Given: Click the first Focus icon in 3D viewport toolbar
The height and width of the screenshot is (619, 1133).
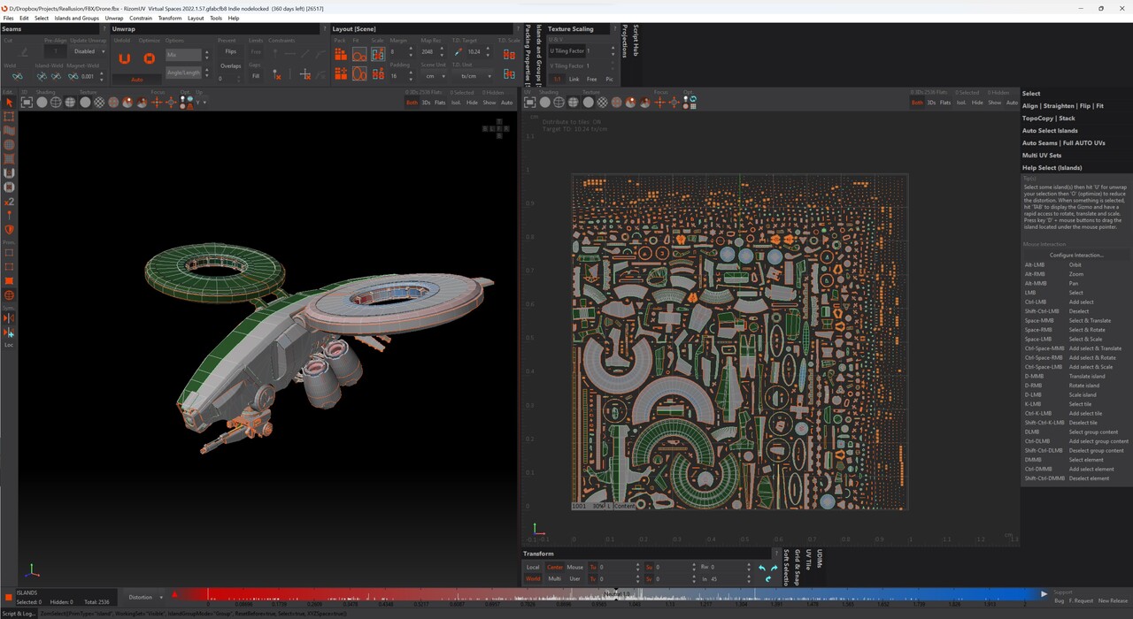Looking at the screenshot, I should click(157, 103).
